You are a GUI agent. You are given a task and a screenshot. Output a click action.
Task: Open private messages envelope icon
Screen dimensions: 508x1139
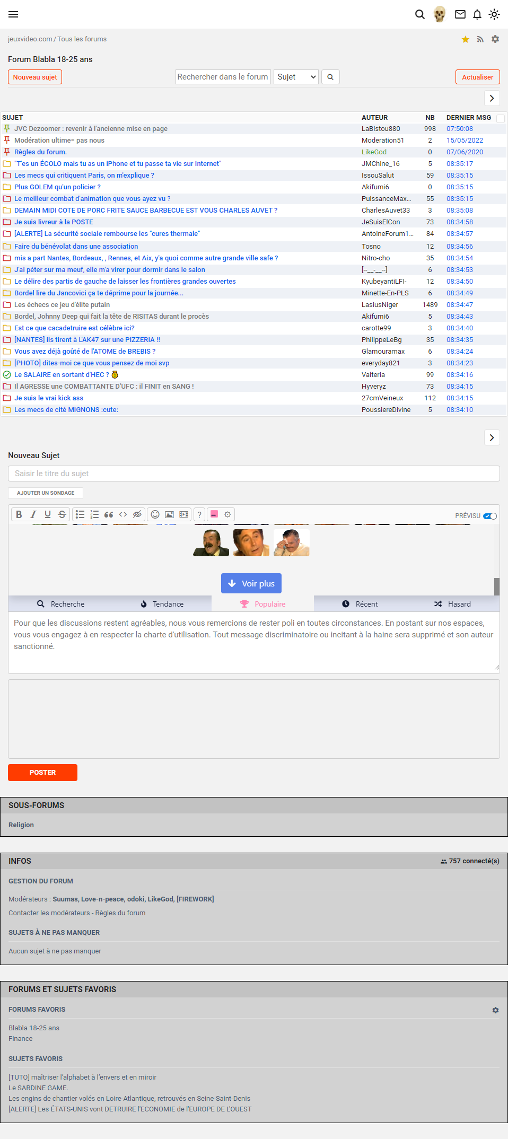point(460,14)
